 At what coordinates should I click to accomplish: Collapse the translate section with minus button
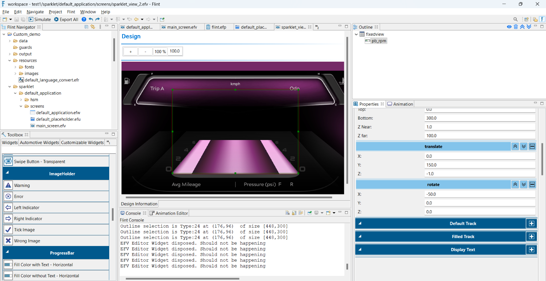tap(532, 146)
